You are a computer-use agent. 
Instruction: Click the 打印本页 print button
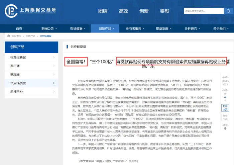225,108
